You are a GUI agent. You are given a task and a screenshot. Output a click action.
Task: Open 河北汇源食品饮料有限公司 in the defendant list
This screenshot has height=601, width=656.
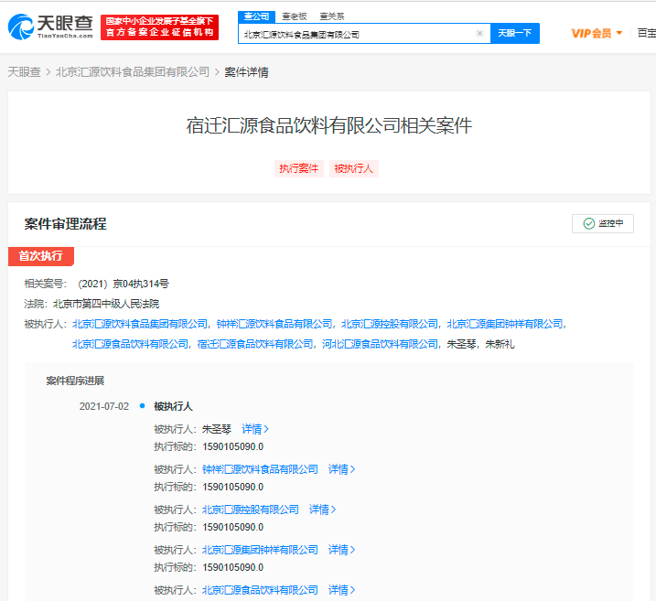click(x=380, y=344)
